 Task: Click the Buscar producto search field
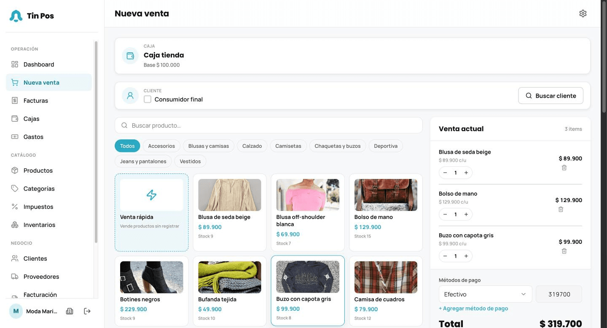269,125
